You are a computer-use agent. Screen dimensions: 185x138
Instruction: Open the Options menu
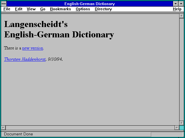click(83, 9)
